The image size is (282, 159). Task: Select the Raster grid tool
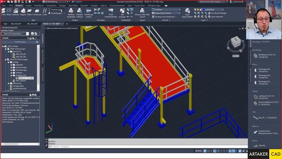9,12
